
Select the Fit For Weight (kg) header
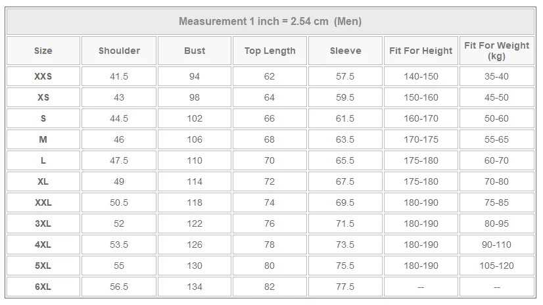click(496, 51)
